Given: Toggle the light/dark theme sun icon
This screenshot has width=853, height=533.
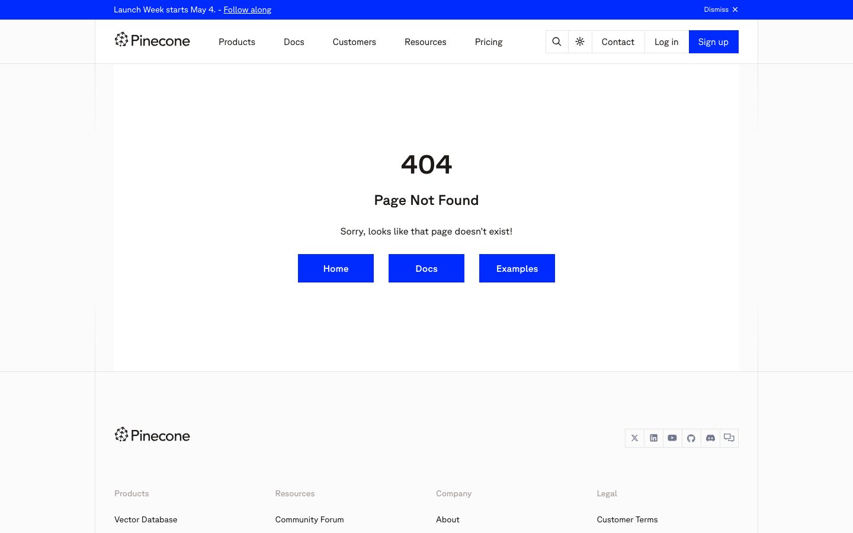Looking at the screenshot, I should point(580,42).
